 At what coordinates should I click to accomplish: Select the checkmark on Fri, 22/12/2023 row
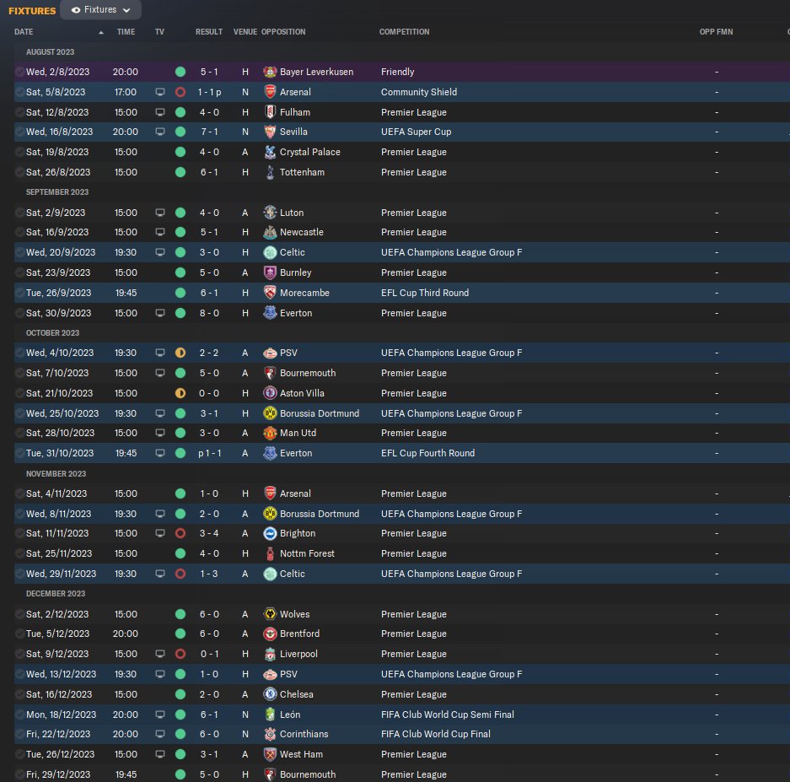pyautogui.click(x=19, y=734)
